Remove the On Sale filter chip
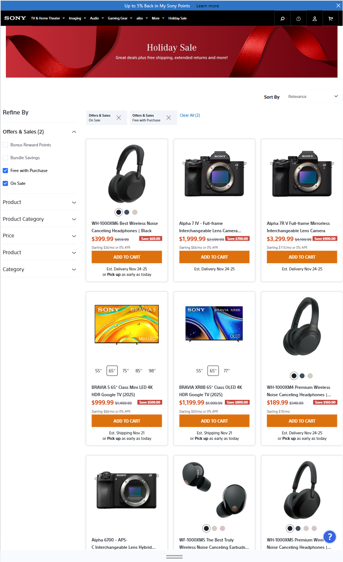The image size is (343, 562). [118, 118]
